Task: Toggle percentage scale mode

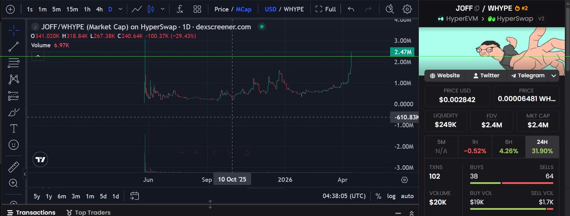Action: (x=378, y=196)
